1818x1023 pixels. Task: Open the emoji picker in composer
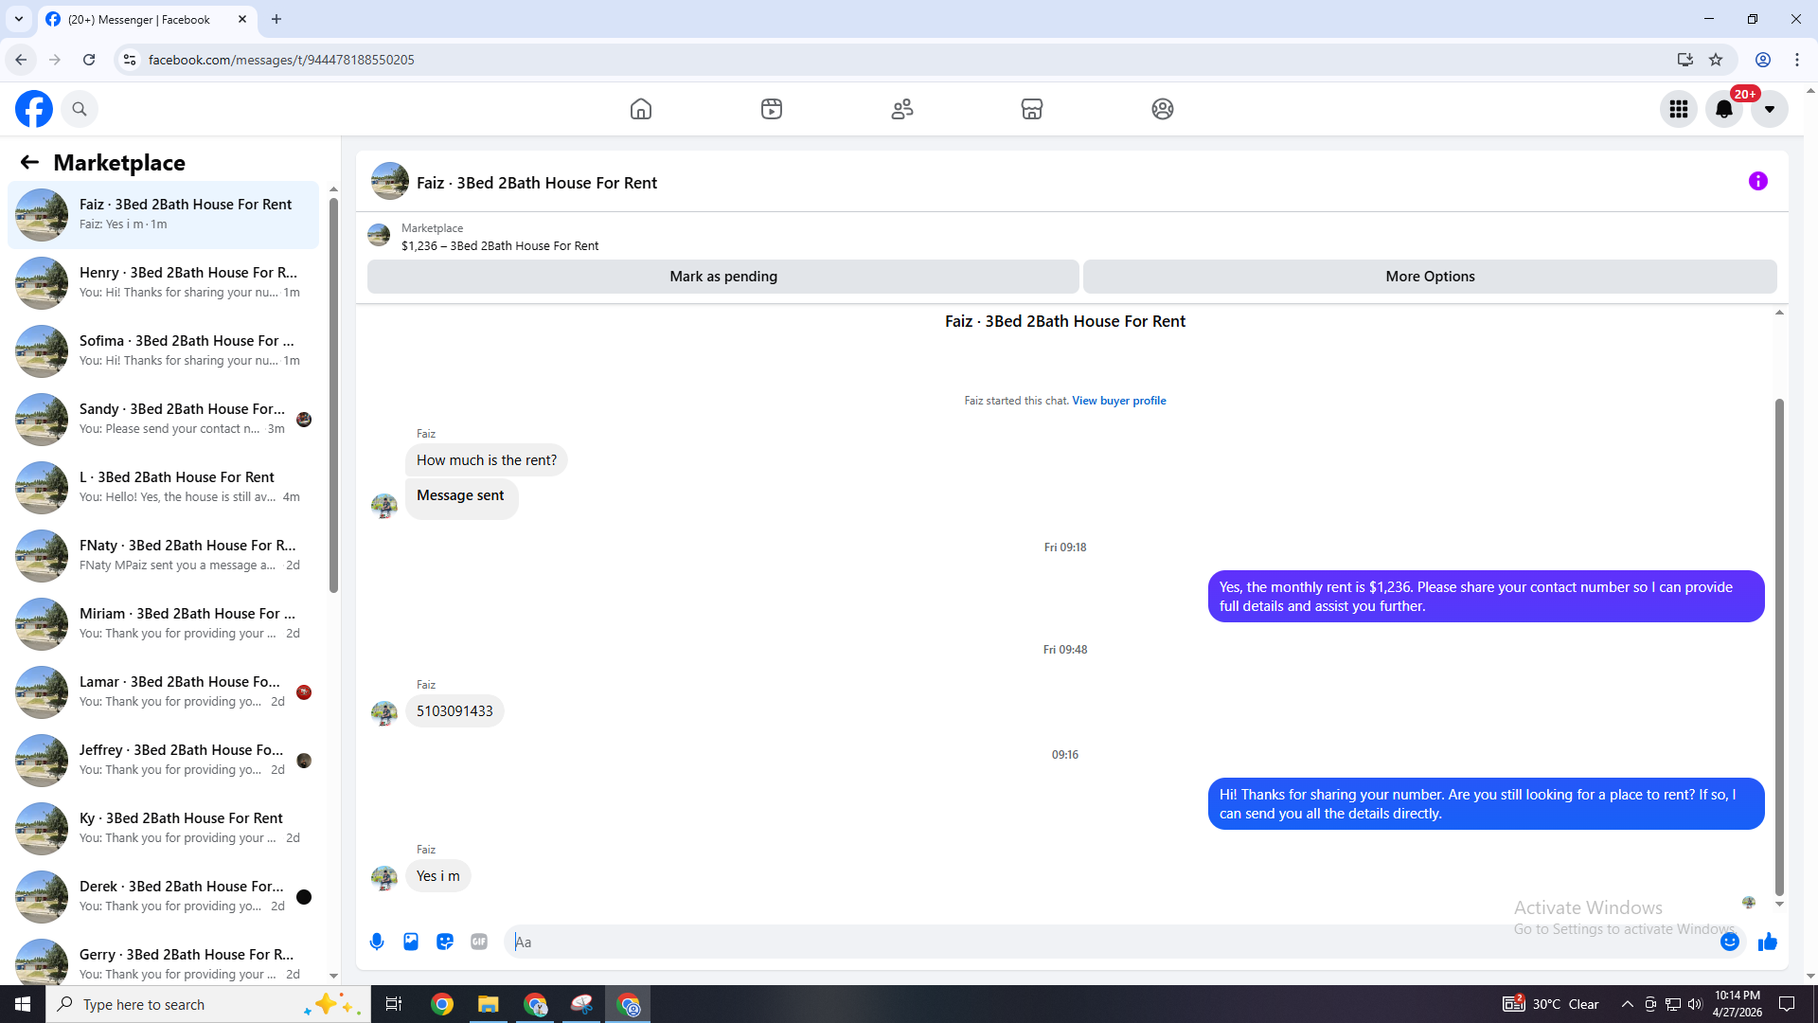click(1730, 942)
